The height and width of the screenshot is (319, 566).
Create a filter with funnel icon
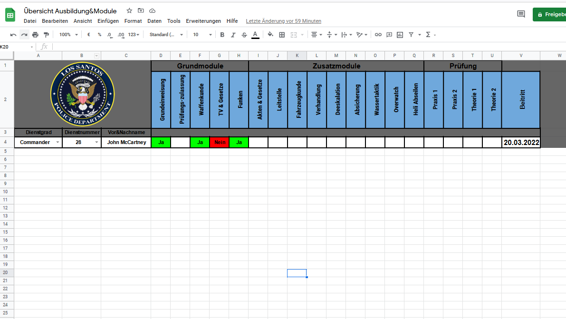[411, 35]
